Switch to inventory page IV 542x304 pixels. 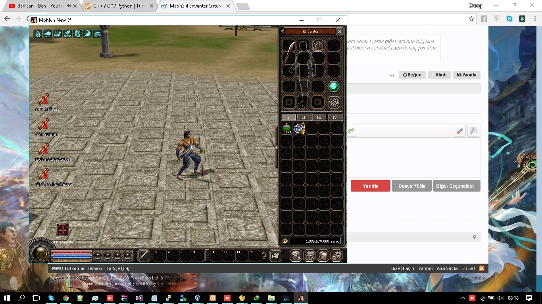(335, 117)
